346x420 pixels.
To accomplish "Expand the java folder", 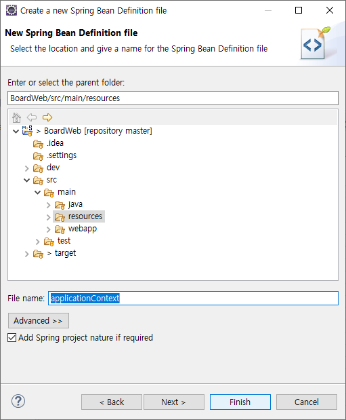I will coord(48,205).
